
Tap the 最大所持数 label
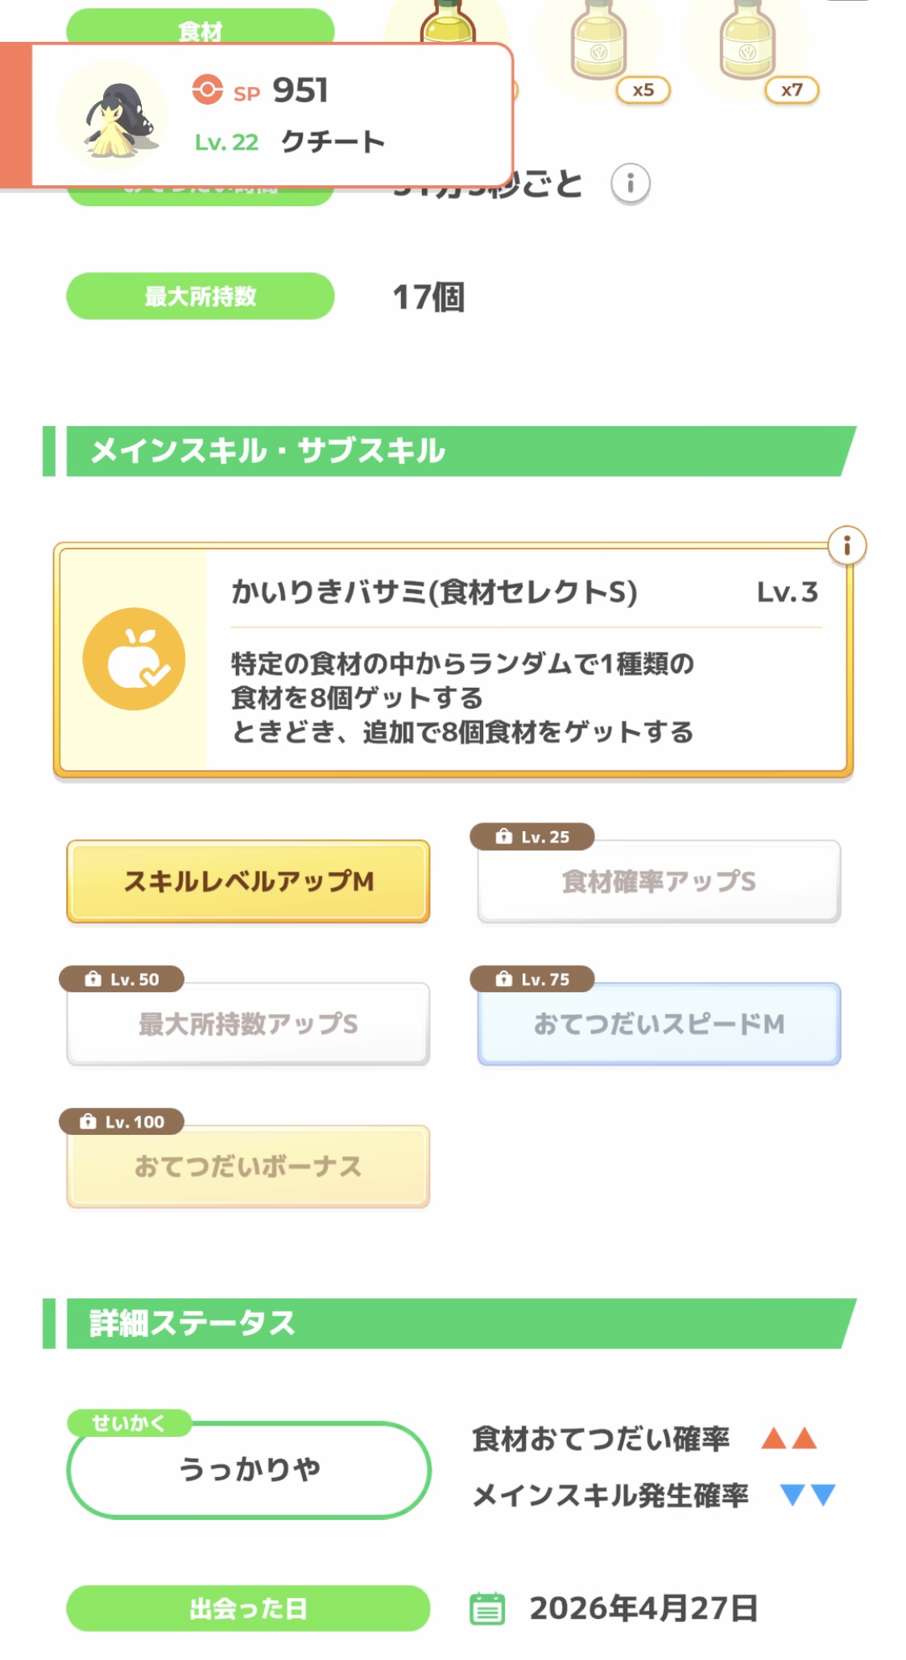(x=200, y=296)
